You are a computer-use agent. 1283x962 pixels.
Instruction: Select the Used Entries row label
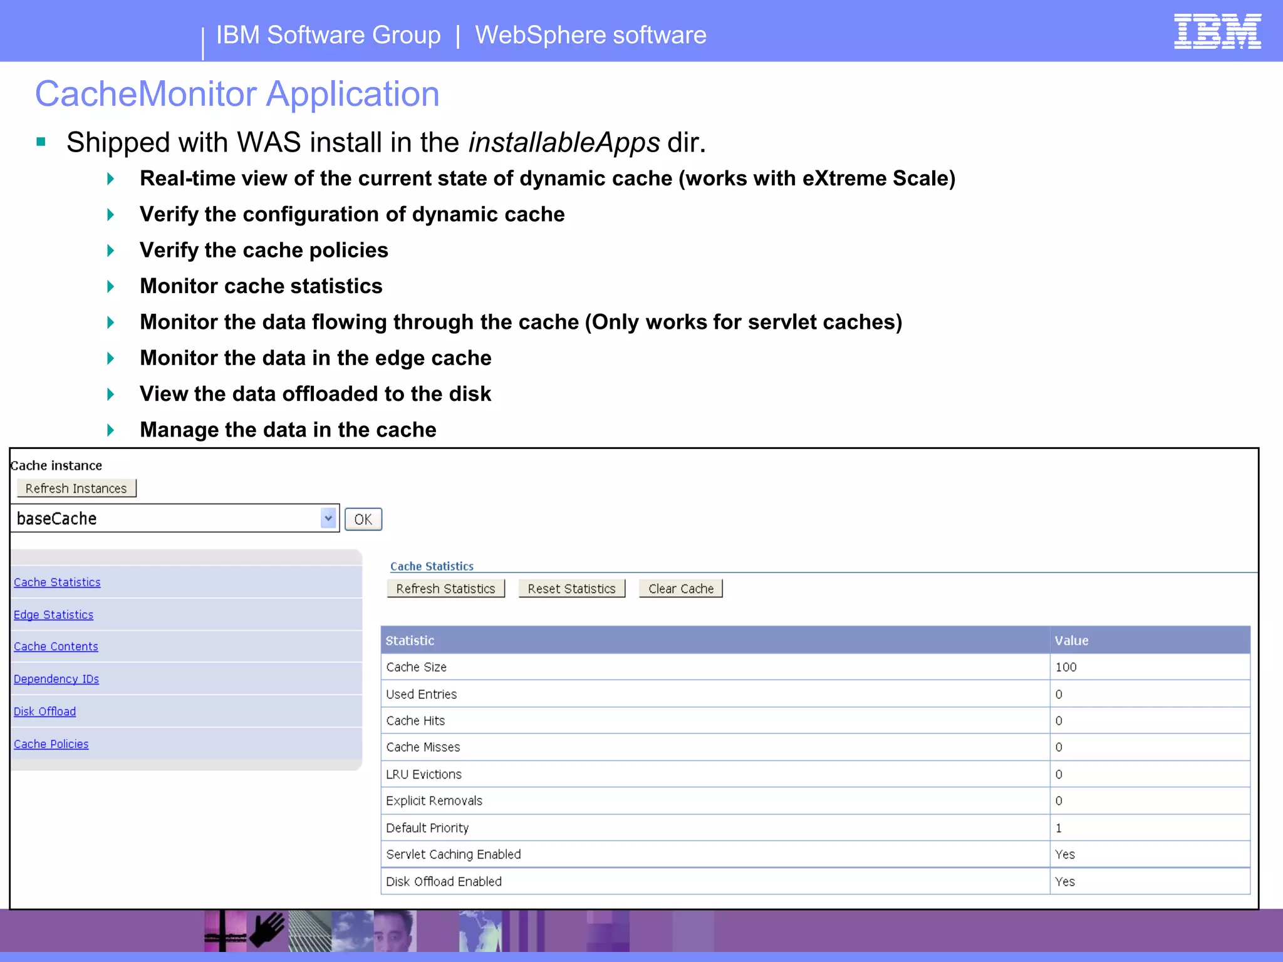(422, 694)
